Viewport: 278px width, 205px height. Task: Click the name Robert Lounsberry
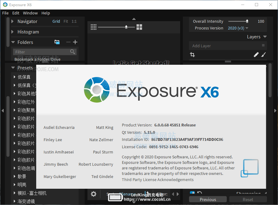(96, 164)
